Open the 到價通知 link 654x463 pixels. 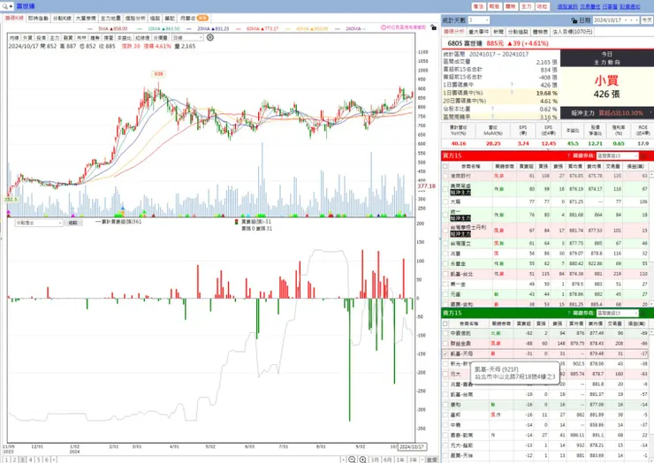630,7
